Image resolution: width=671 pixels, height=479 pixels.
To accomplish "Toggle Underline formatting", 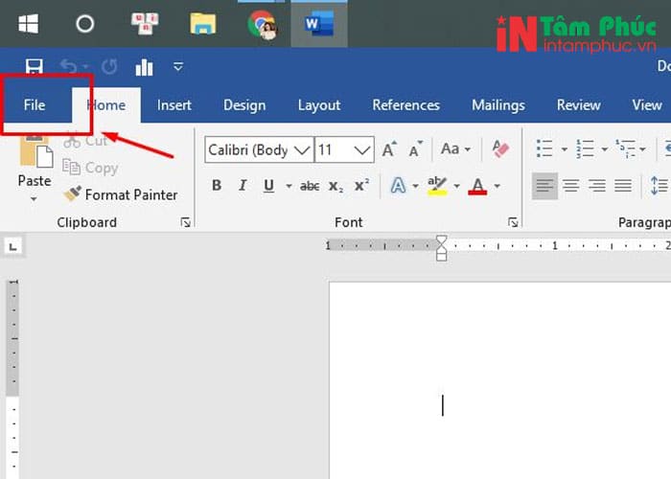I will (x=268, y=186).
